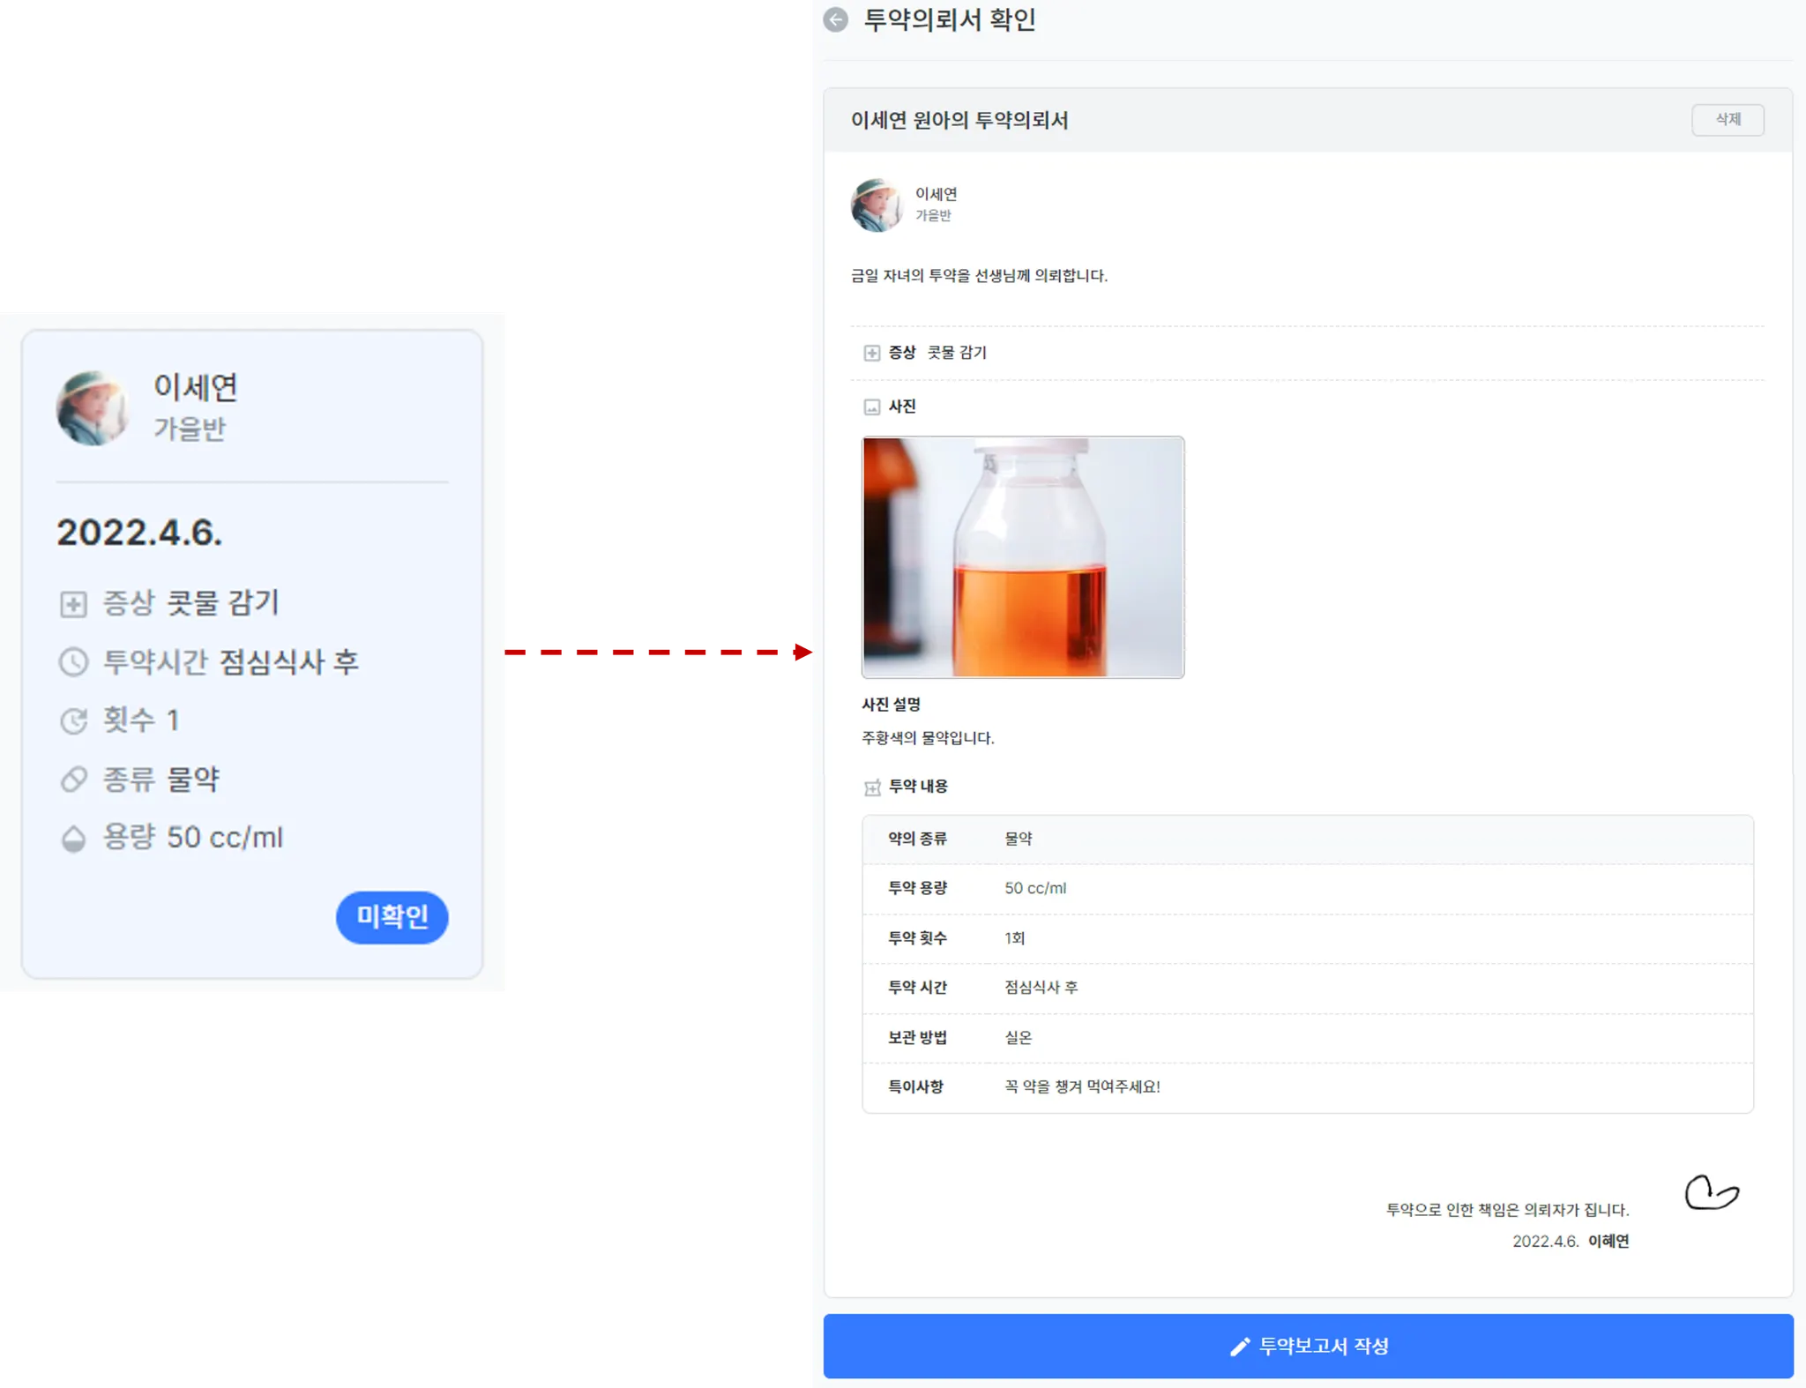Click the back arrow beside 투약의뢰서 확인

click(x=835, y=19)
